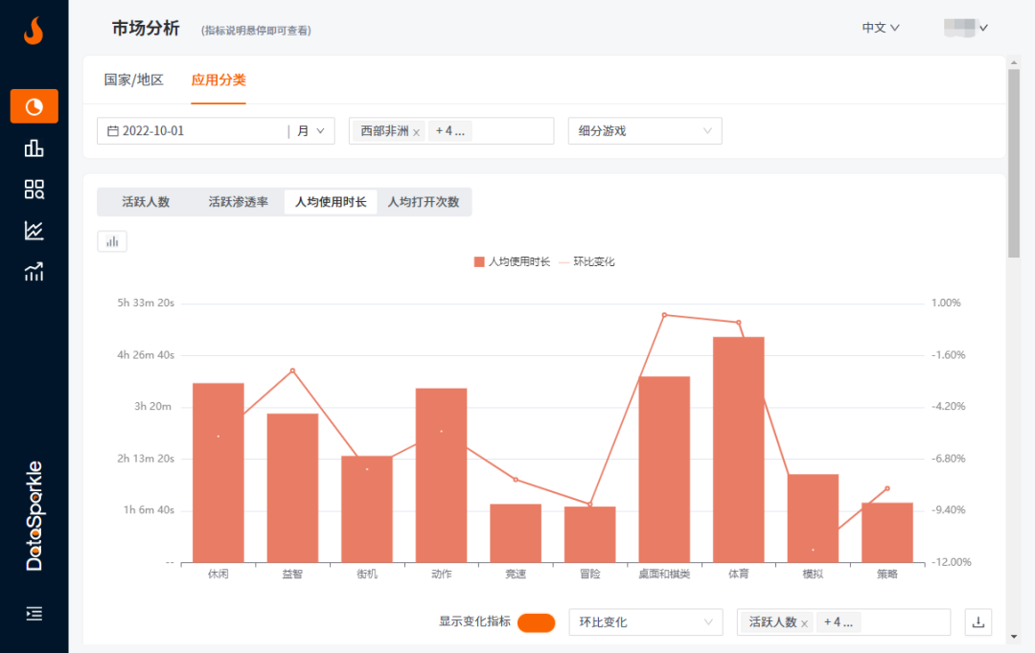Expand the 细分游戏 category dropdown

[644, 131]
